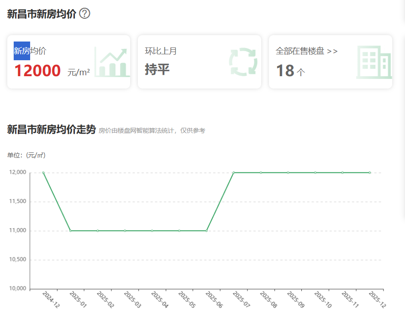Click the >> arrows after 全部在售楼盘
The height and width of the screenshot is (318, 405).
332,51
